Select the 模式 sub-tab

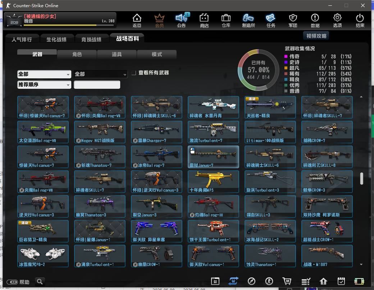[157, 54]
